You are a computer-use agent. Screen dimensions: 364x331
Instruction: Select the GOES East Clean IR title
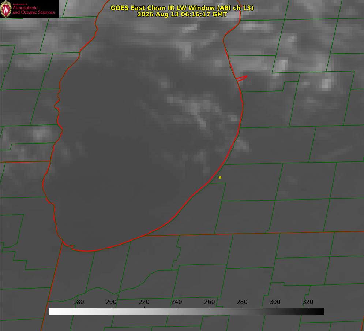click(x=182, y=8)
